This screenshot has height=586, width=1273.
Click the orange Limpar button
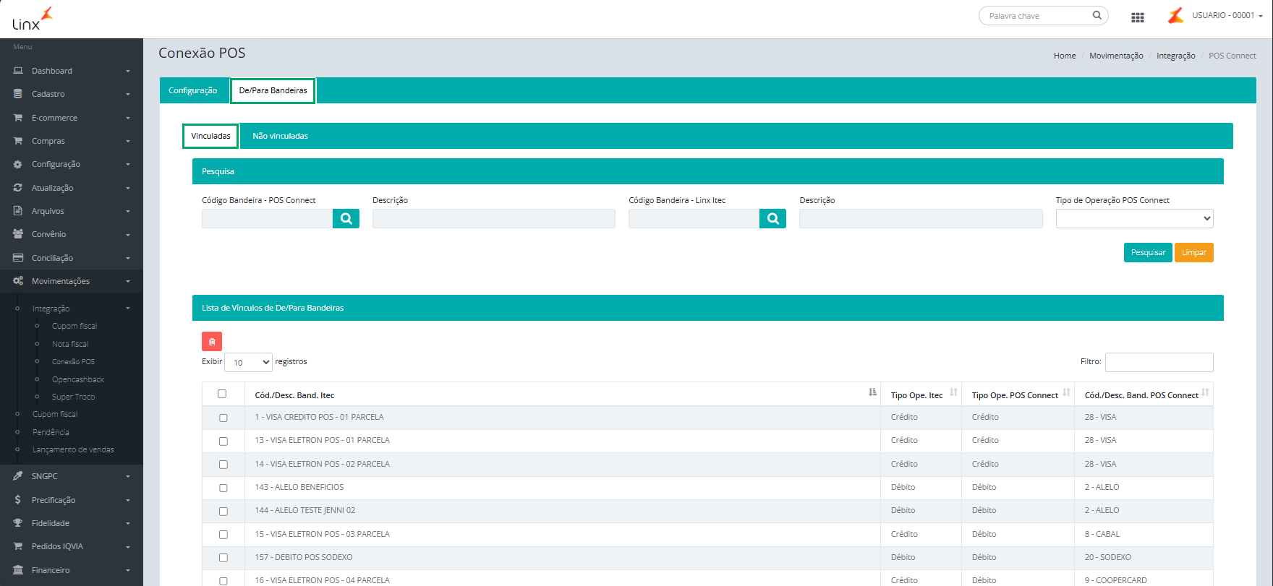coord(1193,252)
